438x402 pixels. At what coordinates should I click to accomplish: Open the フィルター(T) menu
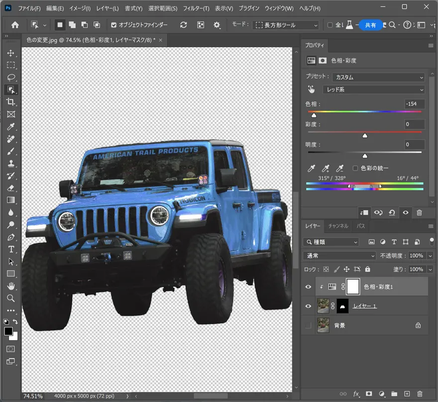tap(196, 8)
